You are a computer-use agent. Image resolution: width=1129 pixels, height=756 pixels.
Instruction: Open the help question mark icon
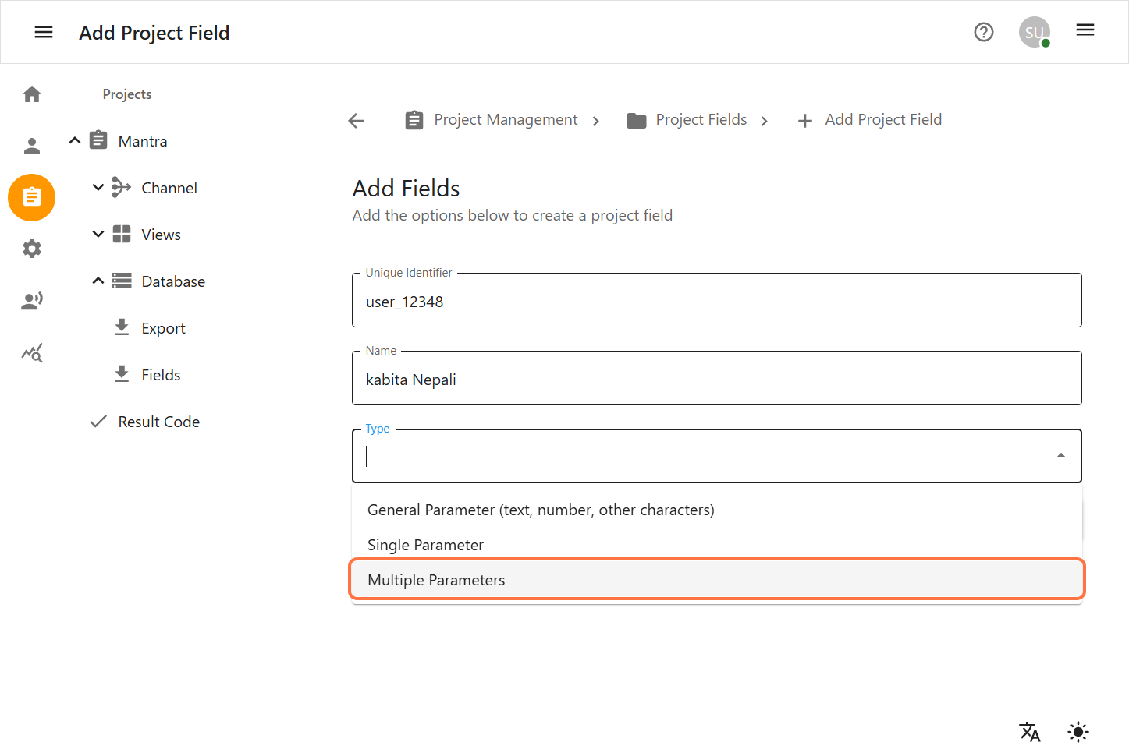[x=983, y=32]
